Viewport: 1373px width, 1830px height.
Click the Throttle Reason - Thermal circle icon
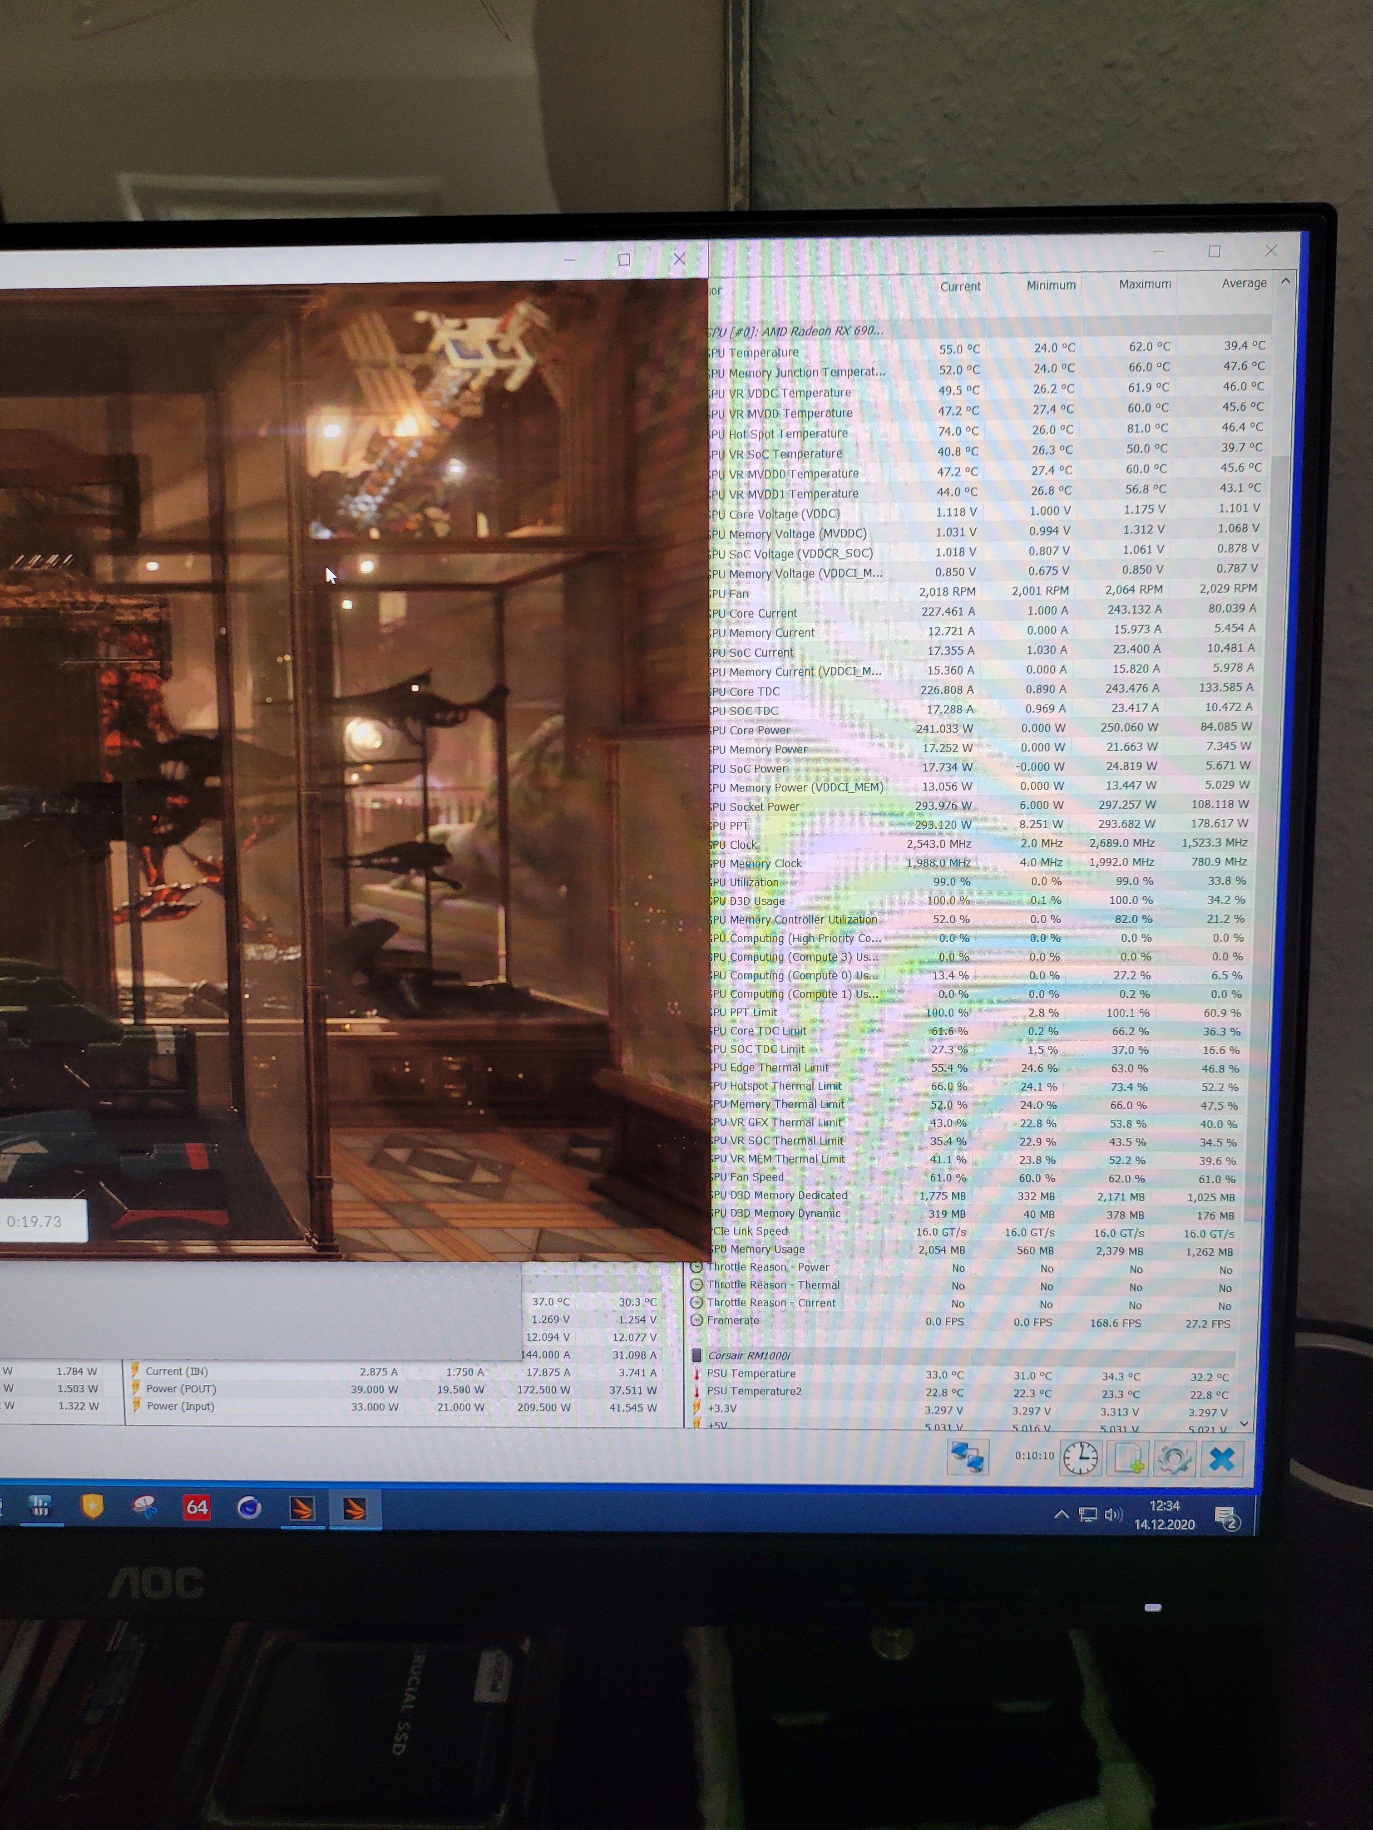[x=696, y=1285]
